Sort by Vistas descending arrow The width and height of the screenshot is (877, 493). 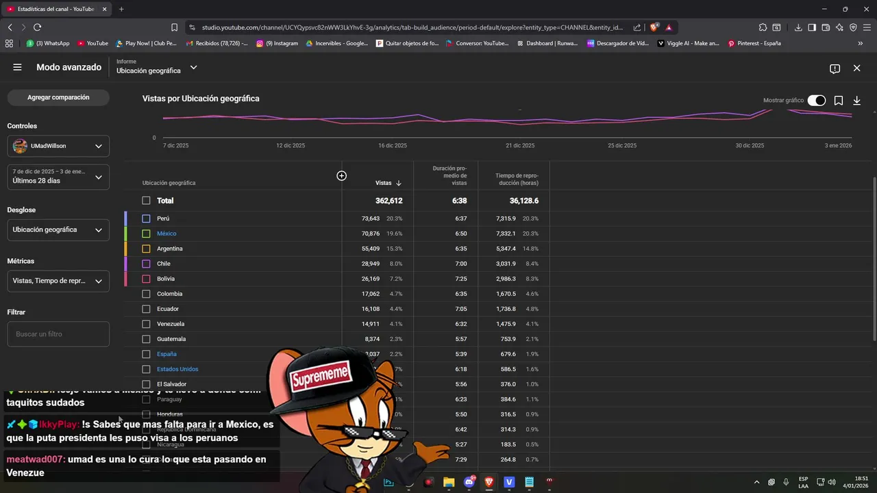(x=399, y=184)
